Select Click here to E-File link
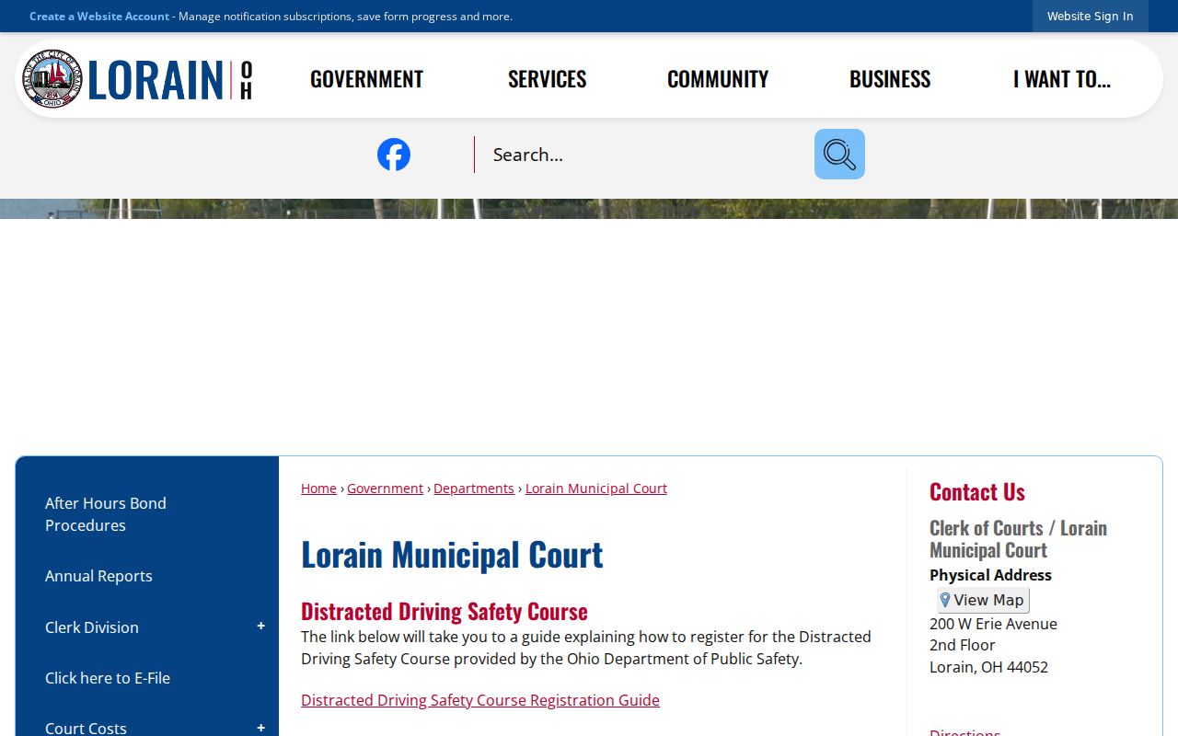Image resolution: width=1178 pixels, height=736 pixels. [x=108, y=678]
